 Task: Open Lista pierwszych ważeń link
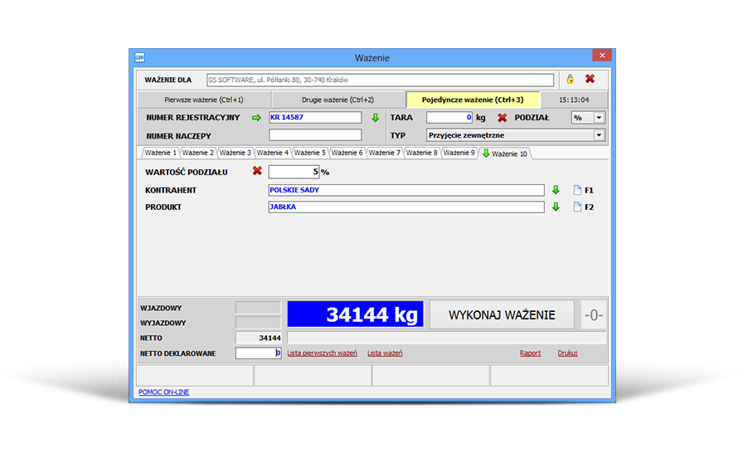(x=322, y=353)
